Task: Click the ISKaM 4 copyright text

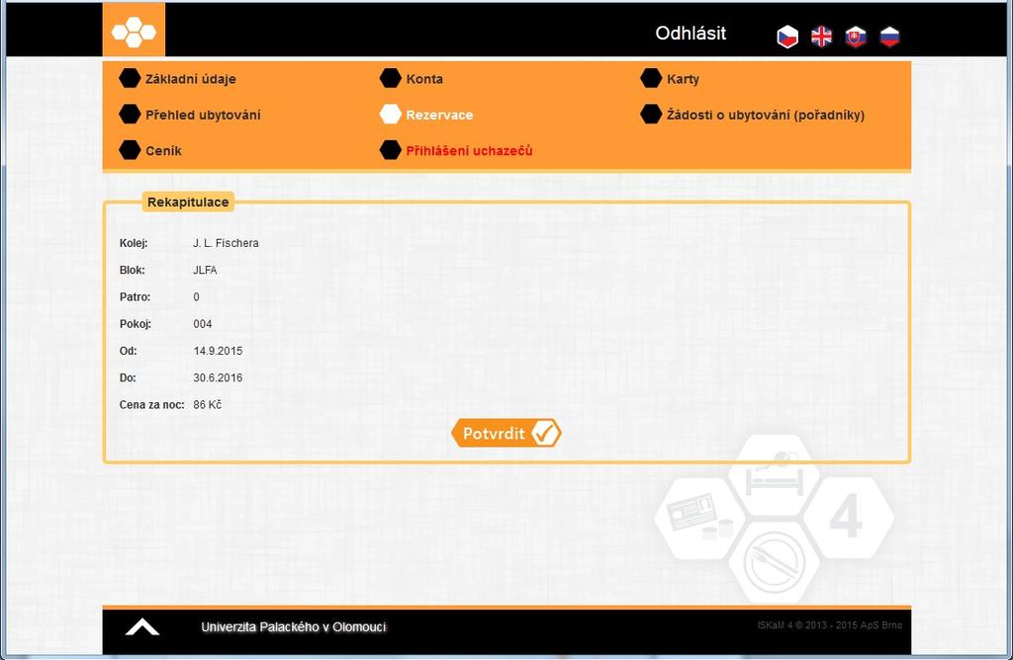Action: [830, 625]
